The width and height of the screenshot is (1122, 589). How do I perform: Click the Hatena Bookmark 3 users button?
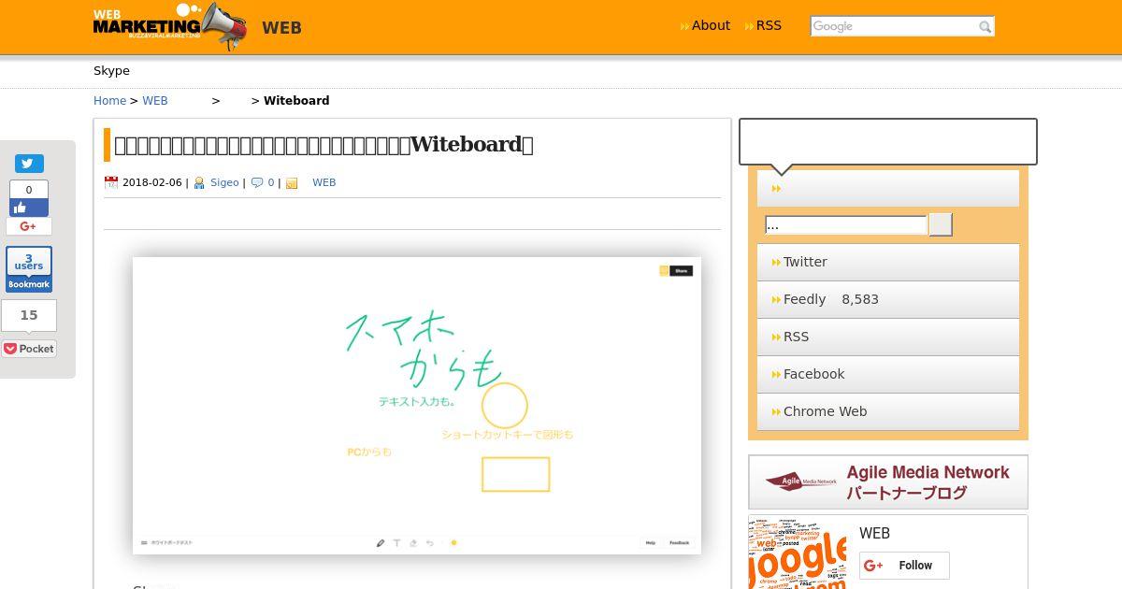29,269
